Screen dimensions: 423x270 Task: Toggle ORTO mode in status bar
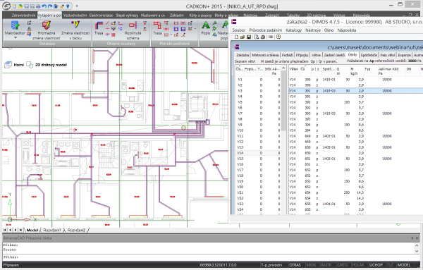343,265
